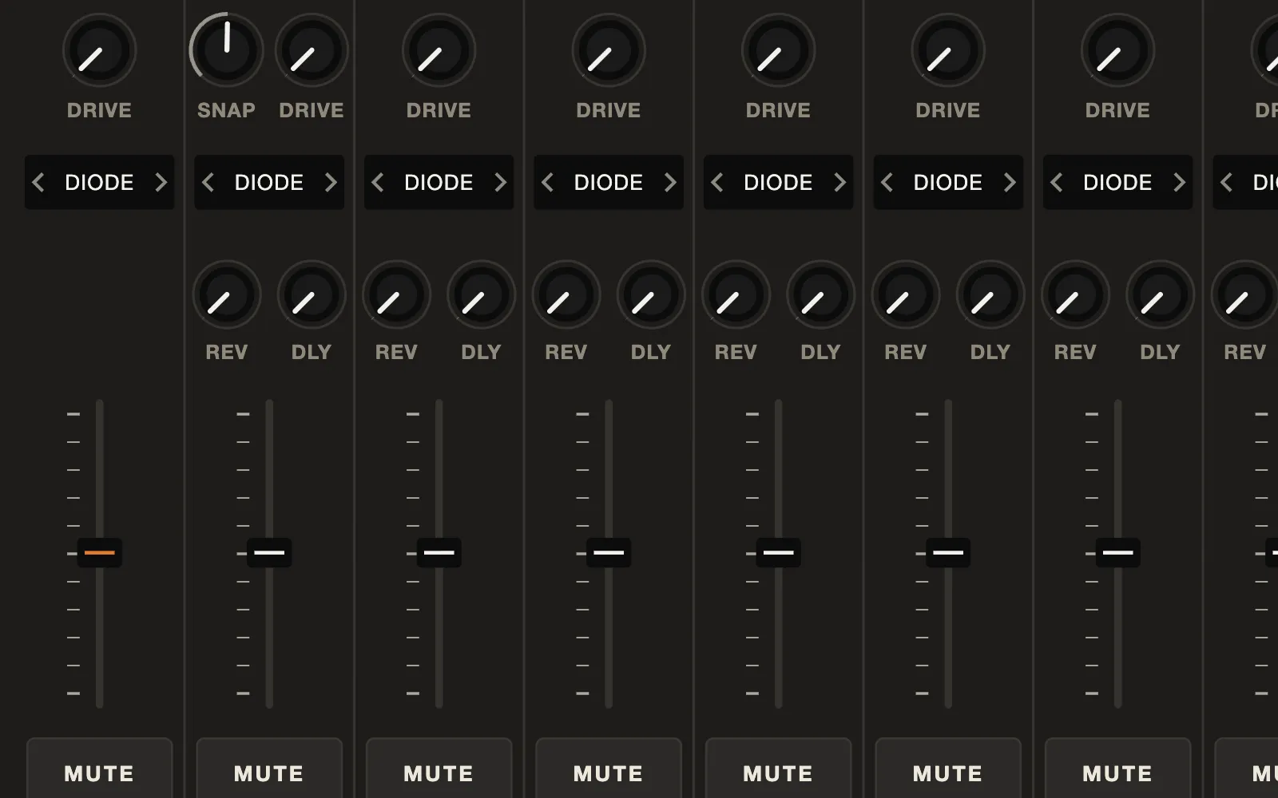
Task: Toggle MUTE on the seventh channel
Action: coord(1117,768)
